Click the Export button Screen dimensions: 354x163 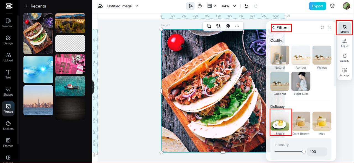point(317,6)
